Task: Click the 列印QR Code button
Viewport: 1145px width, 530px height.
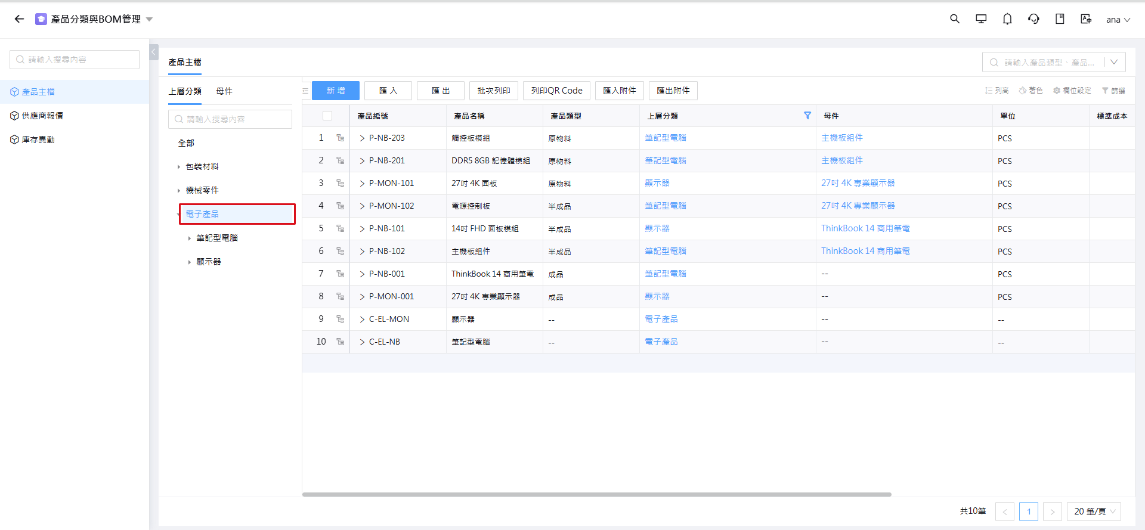Action: (557, 91)
